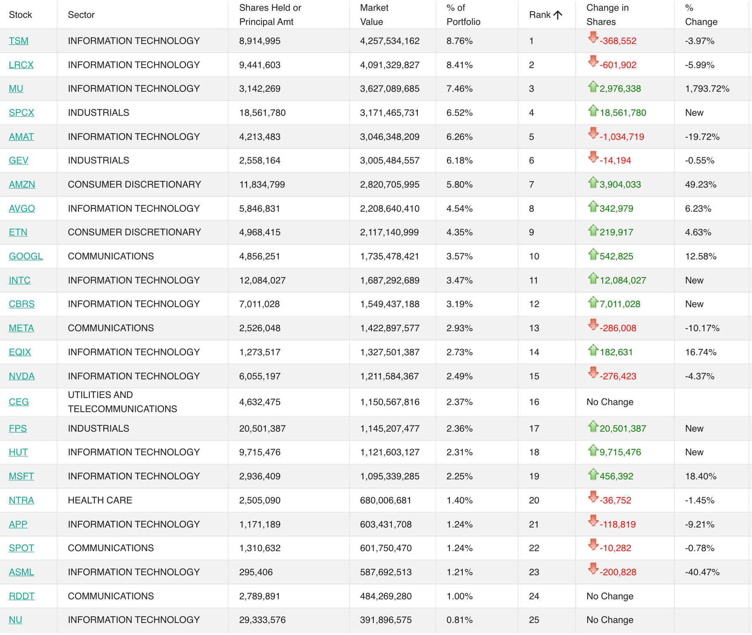The width and height of the screenshot is (752, 635).
Task: Open the GOOGL stock link
Action: point(26,256)
